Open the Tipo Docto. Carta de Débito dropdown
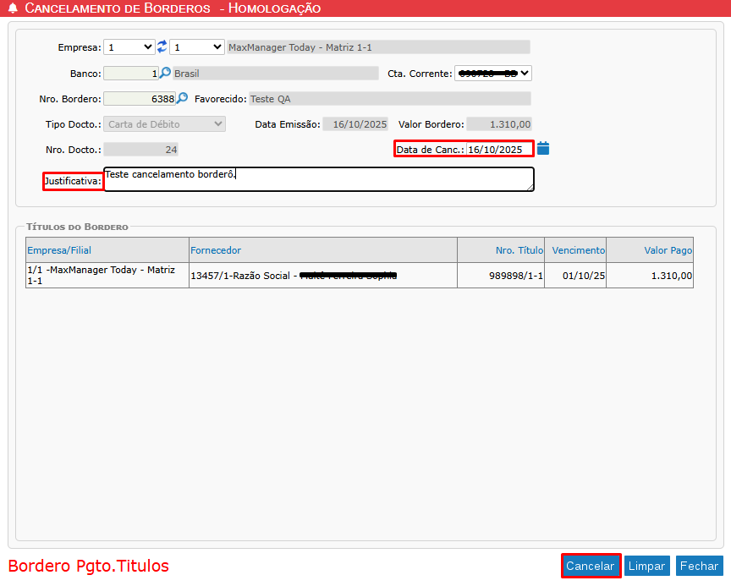This screenshot has height=586, width=731. (x=165, y=124)
